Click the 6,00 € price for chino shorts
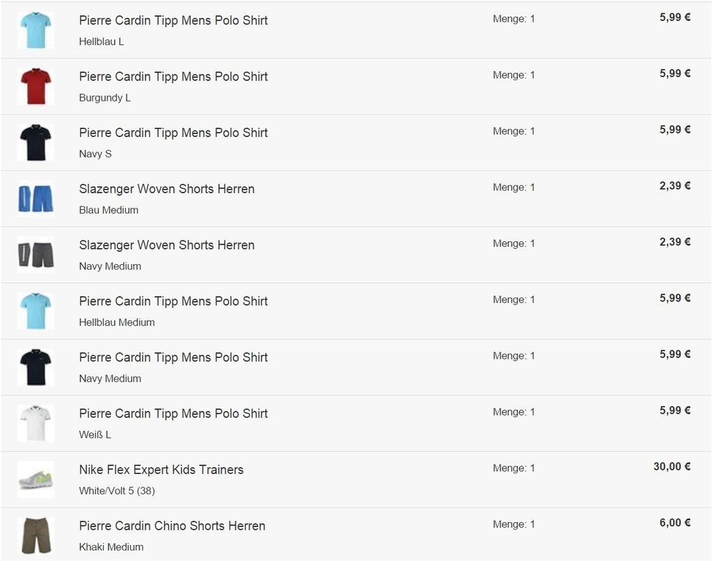Image resolution: width=712 pixels, height=561 pixels. pyautogui.click(x=675, y=523)
